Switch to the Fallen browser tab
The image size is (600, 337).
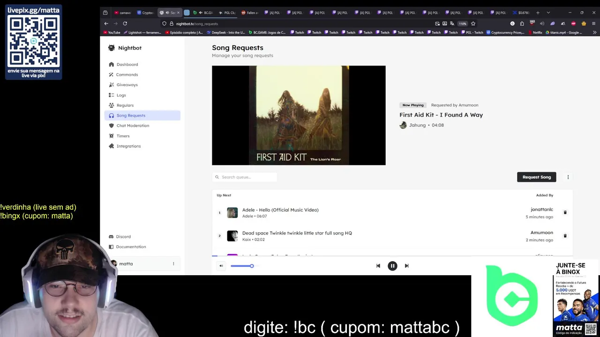click(x=250, y=13)
